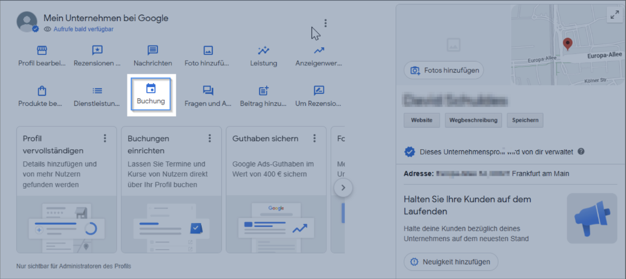Click the red map location pin
This screenshot has width=626, height=279.
567,44
